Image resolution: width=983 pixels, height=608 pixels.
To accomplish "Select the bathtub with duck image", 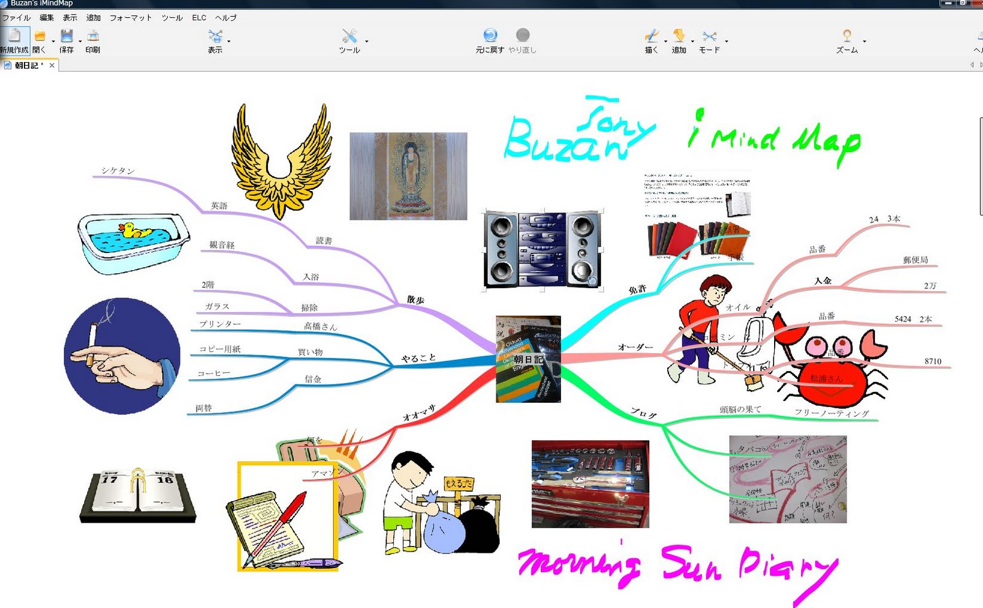I will (133, 243).
